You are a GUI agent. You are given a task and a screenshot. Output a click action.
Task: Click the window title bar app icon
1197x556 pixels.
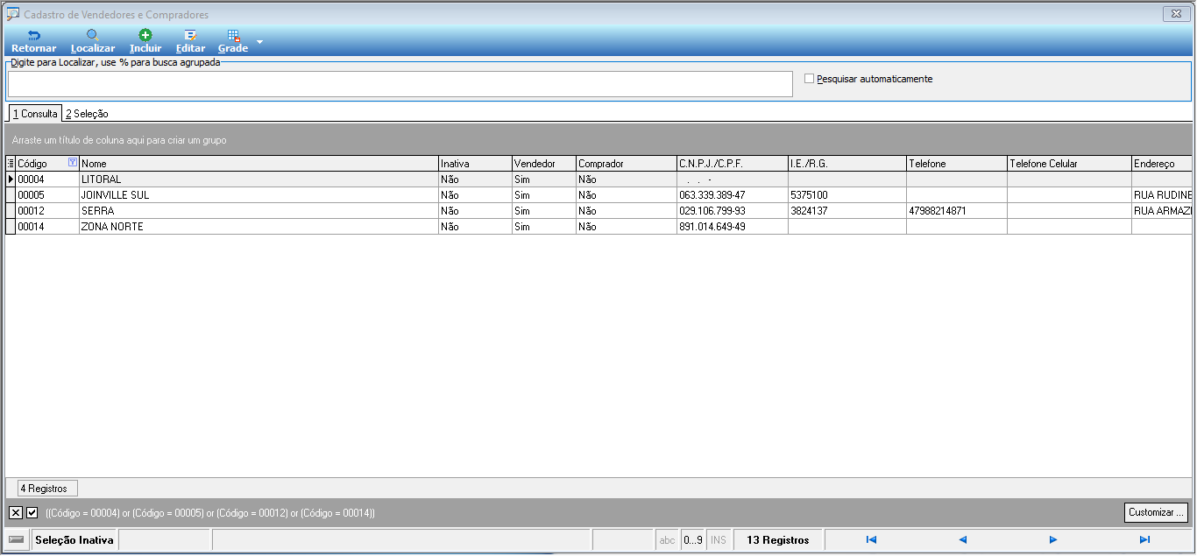tap(13, 14)
